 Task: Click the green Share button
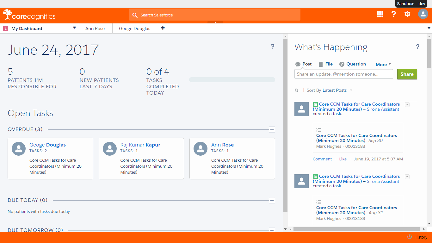(407, 74)
